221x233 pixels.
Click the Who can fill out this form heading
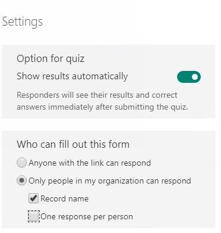(x=73, y=144)
